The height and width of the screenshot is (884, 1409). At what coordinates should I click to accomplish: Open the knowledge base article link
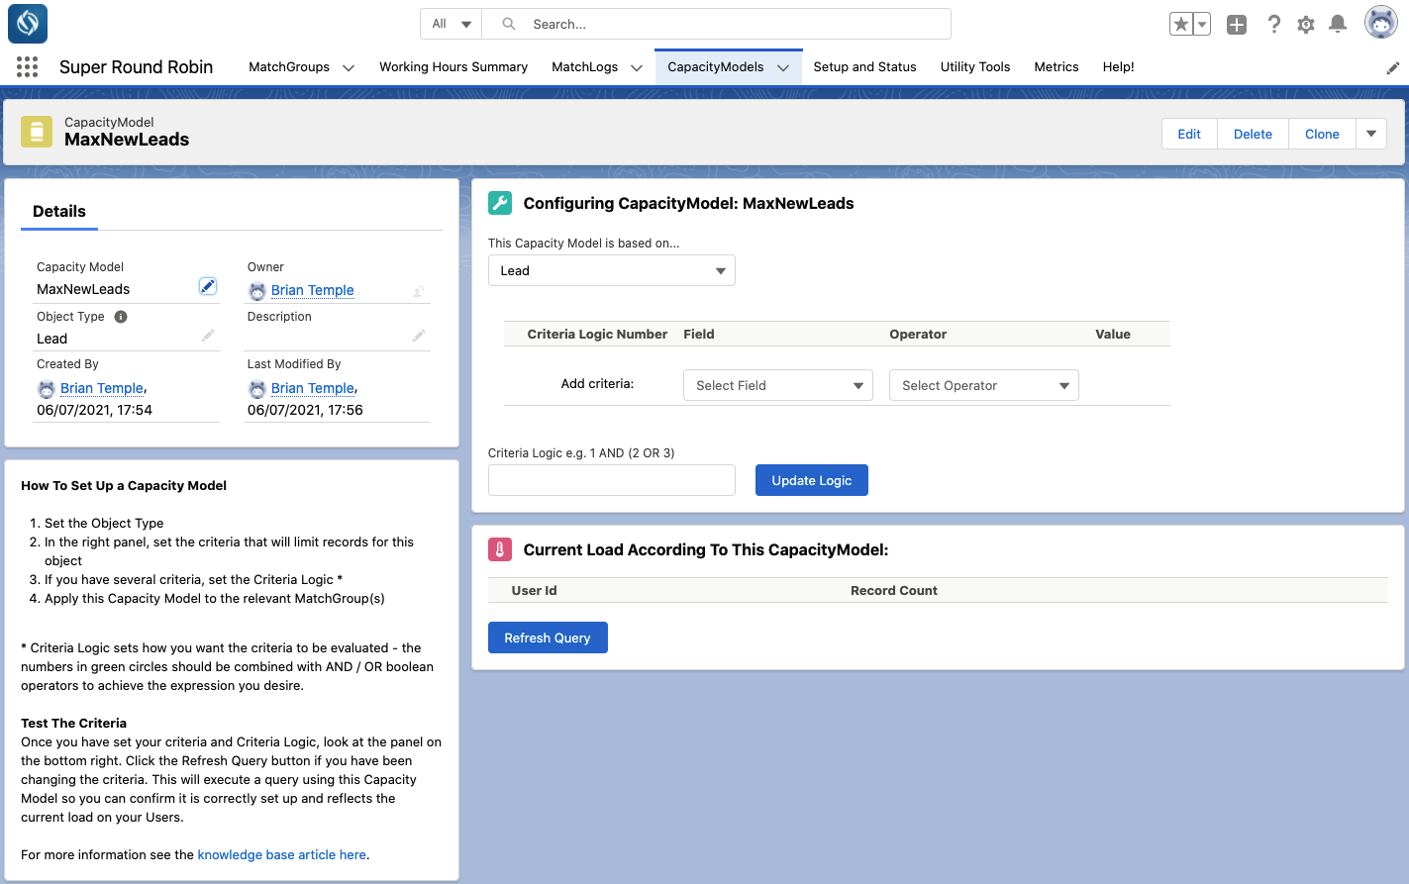tap(282, 854)
